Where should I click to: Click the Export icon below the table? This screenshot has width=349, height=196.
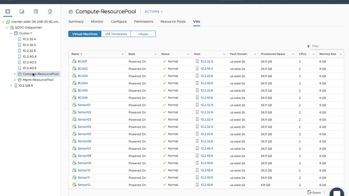pyautogui.click(x=309, y=192)
